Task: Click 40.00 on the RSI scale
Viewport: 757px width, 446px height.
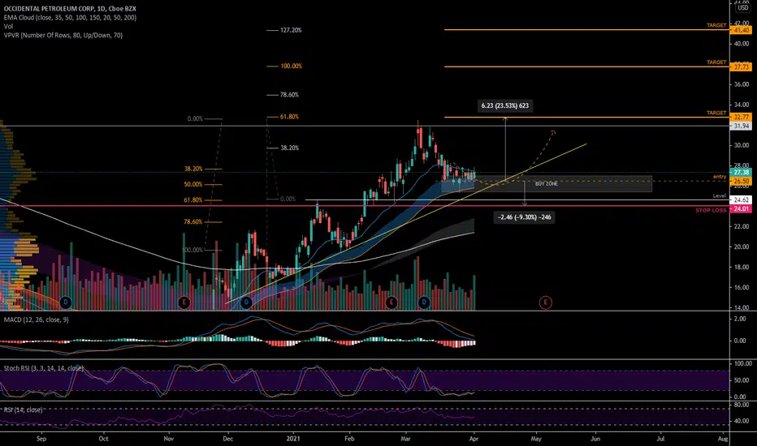Action: click(x=741, y=421)
